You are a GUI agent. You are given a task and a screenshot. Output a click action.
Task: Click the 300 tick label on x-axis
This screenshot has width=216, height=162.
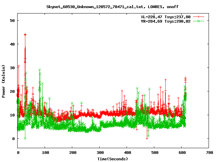tap(100, 153)
